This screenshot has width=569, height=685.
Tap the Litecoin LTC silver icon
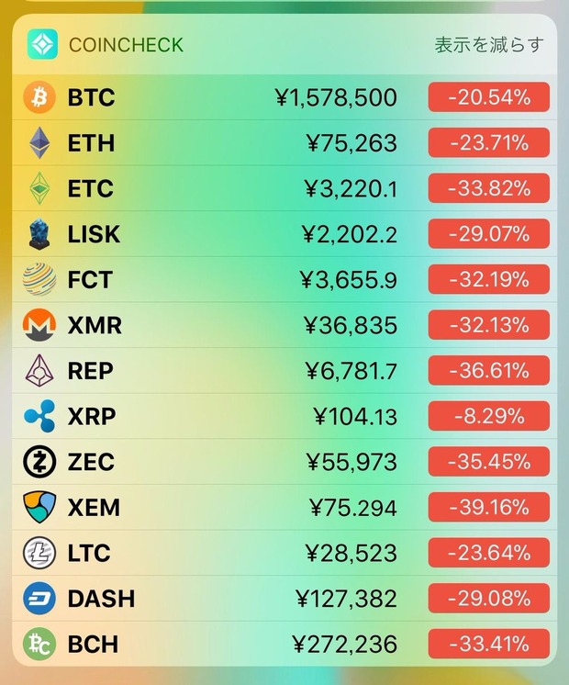click(x=39, y=553)
